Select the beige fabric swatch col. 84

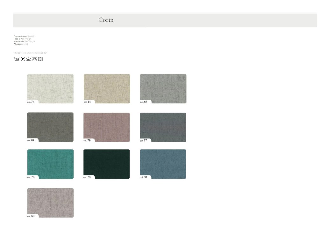click(107, 89)
